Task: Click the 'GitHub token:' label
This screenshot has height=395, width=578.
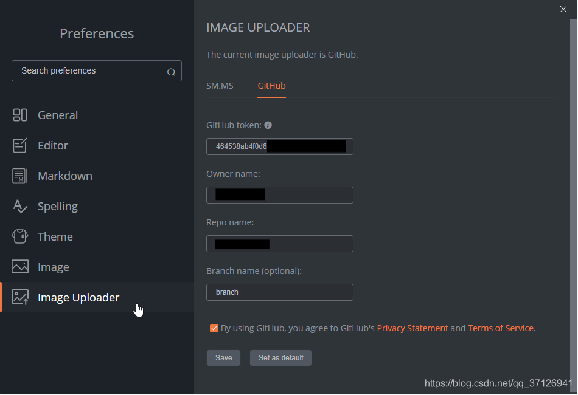Action: point(234,125)
